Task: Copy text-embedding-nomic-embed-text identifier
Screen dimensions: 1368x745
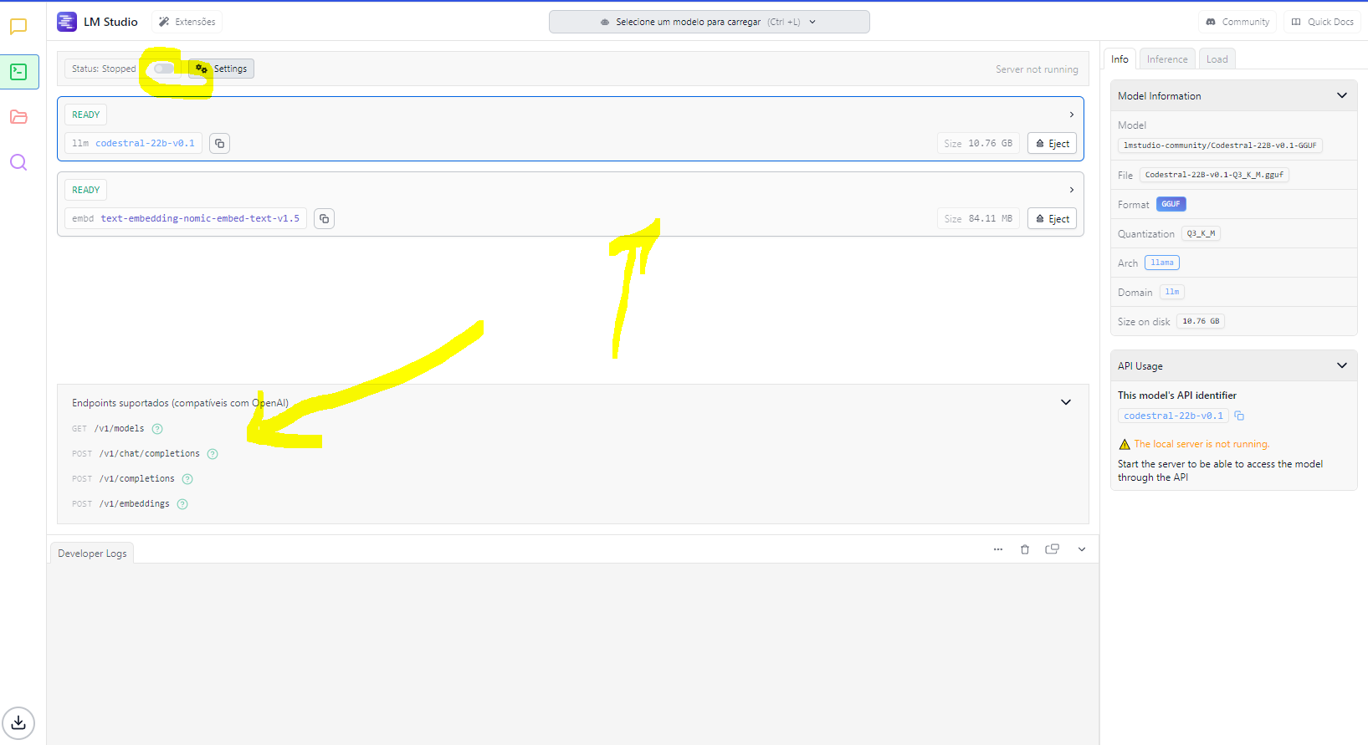Action: 324,219
